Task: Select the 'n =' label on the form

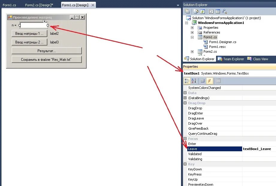Action: click(14, 25)
